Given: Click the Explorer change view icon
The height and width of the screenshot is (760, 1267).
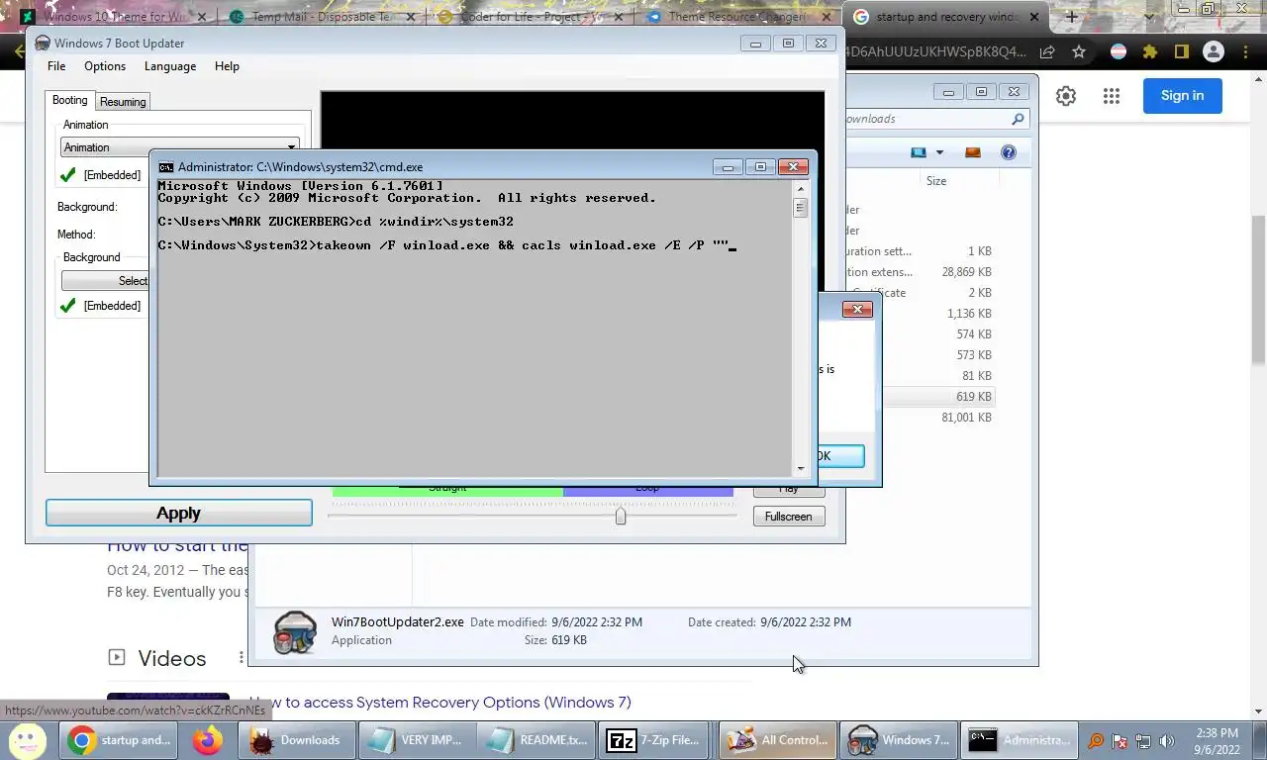Looking at the screenshot, I should coord(919,152).
